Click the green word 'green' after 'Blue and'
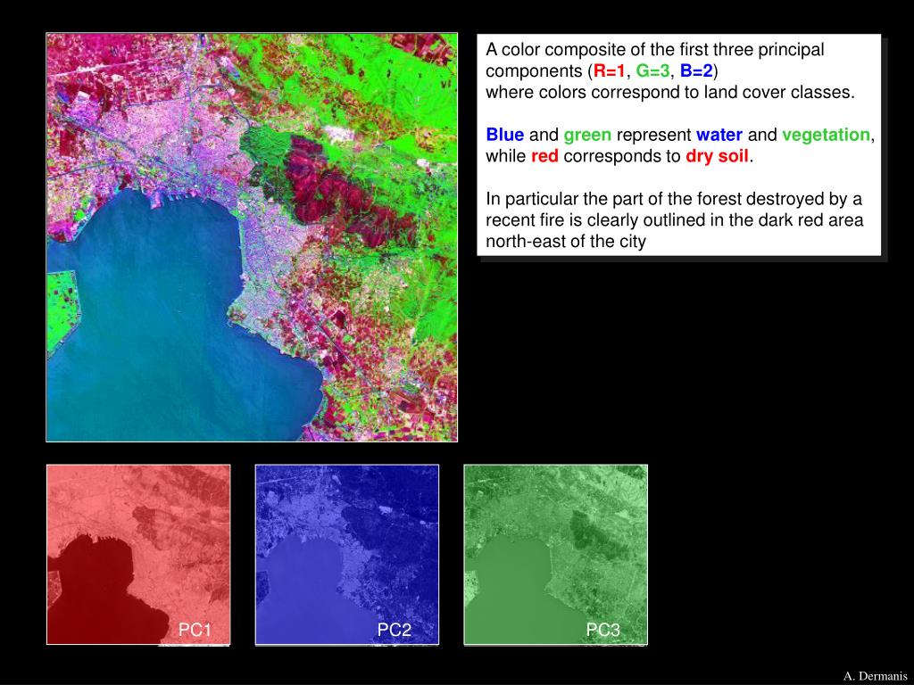Viewport: 914px width, 685px height. 587,136
